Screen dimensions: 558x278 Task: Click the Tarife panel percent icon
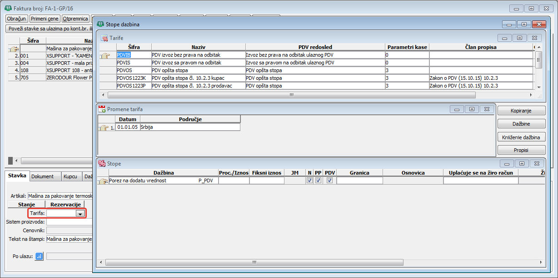click(104, 38)
